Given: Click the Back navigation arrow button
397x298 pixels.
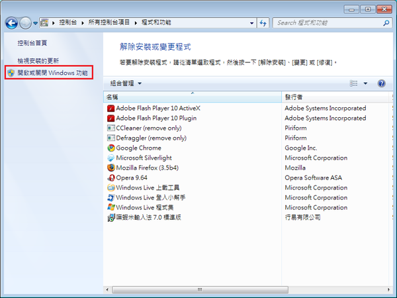Looking at the screenshot, I should pyautogui.click(x=12, y=23).
